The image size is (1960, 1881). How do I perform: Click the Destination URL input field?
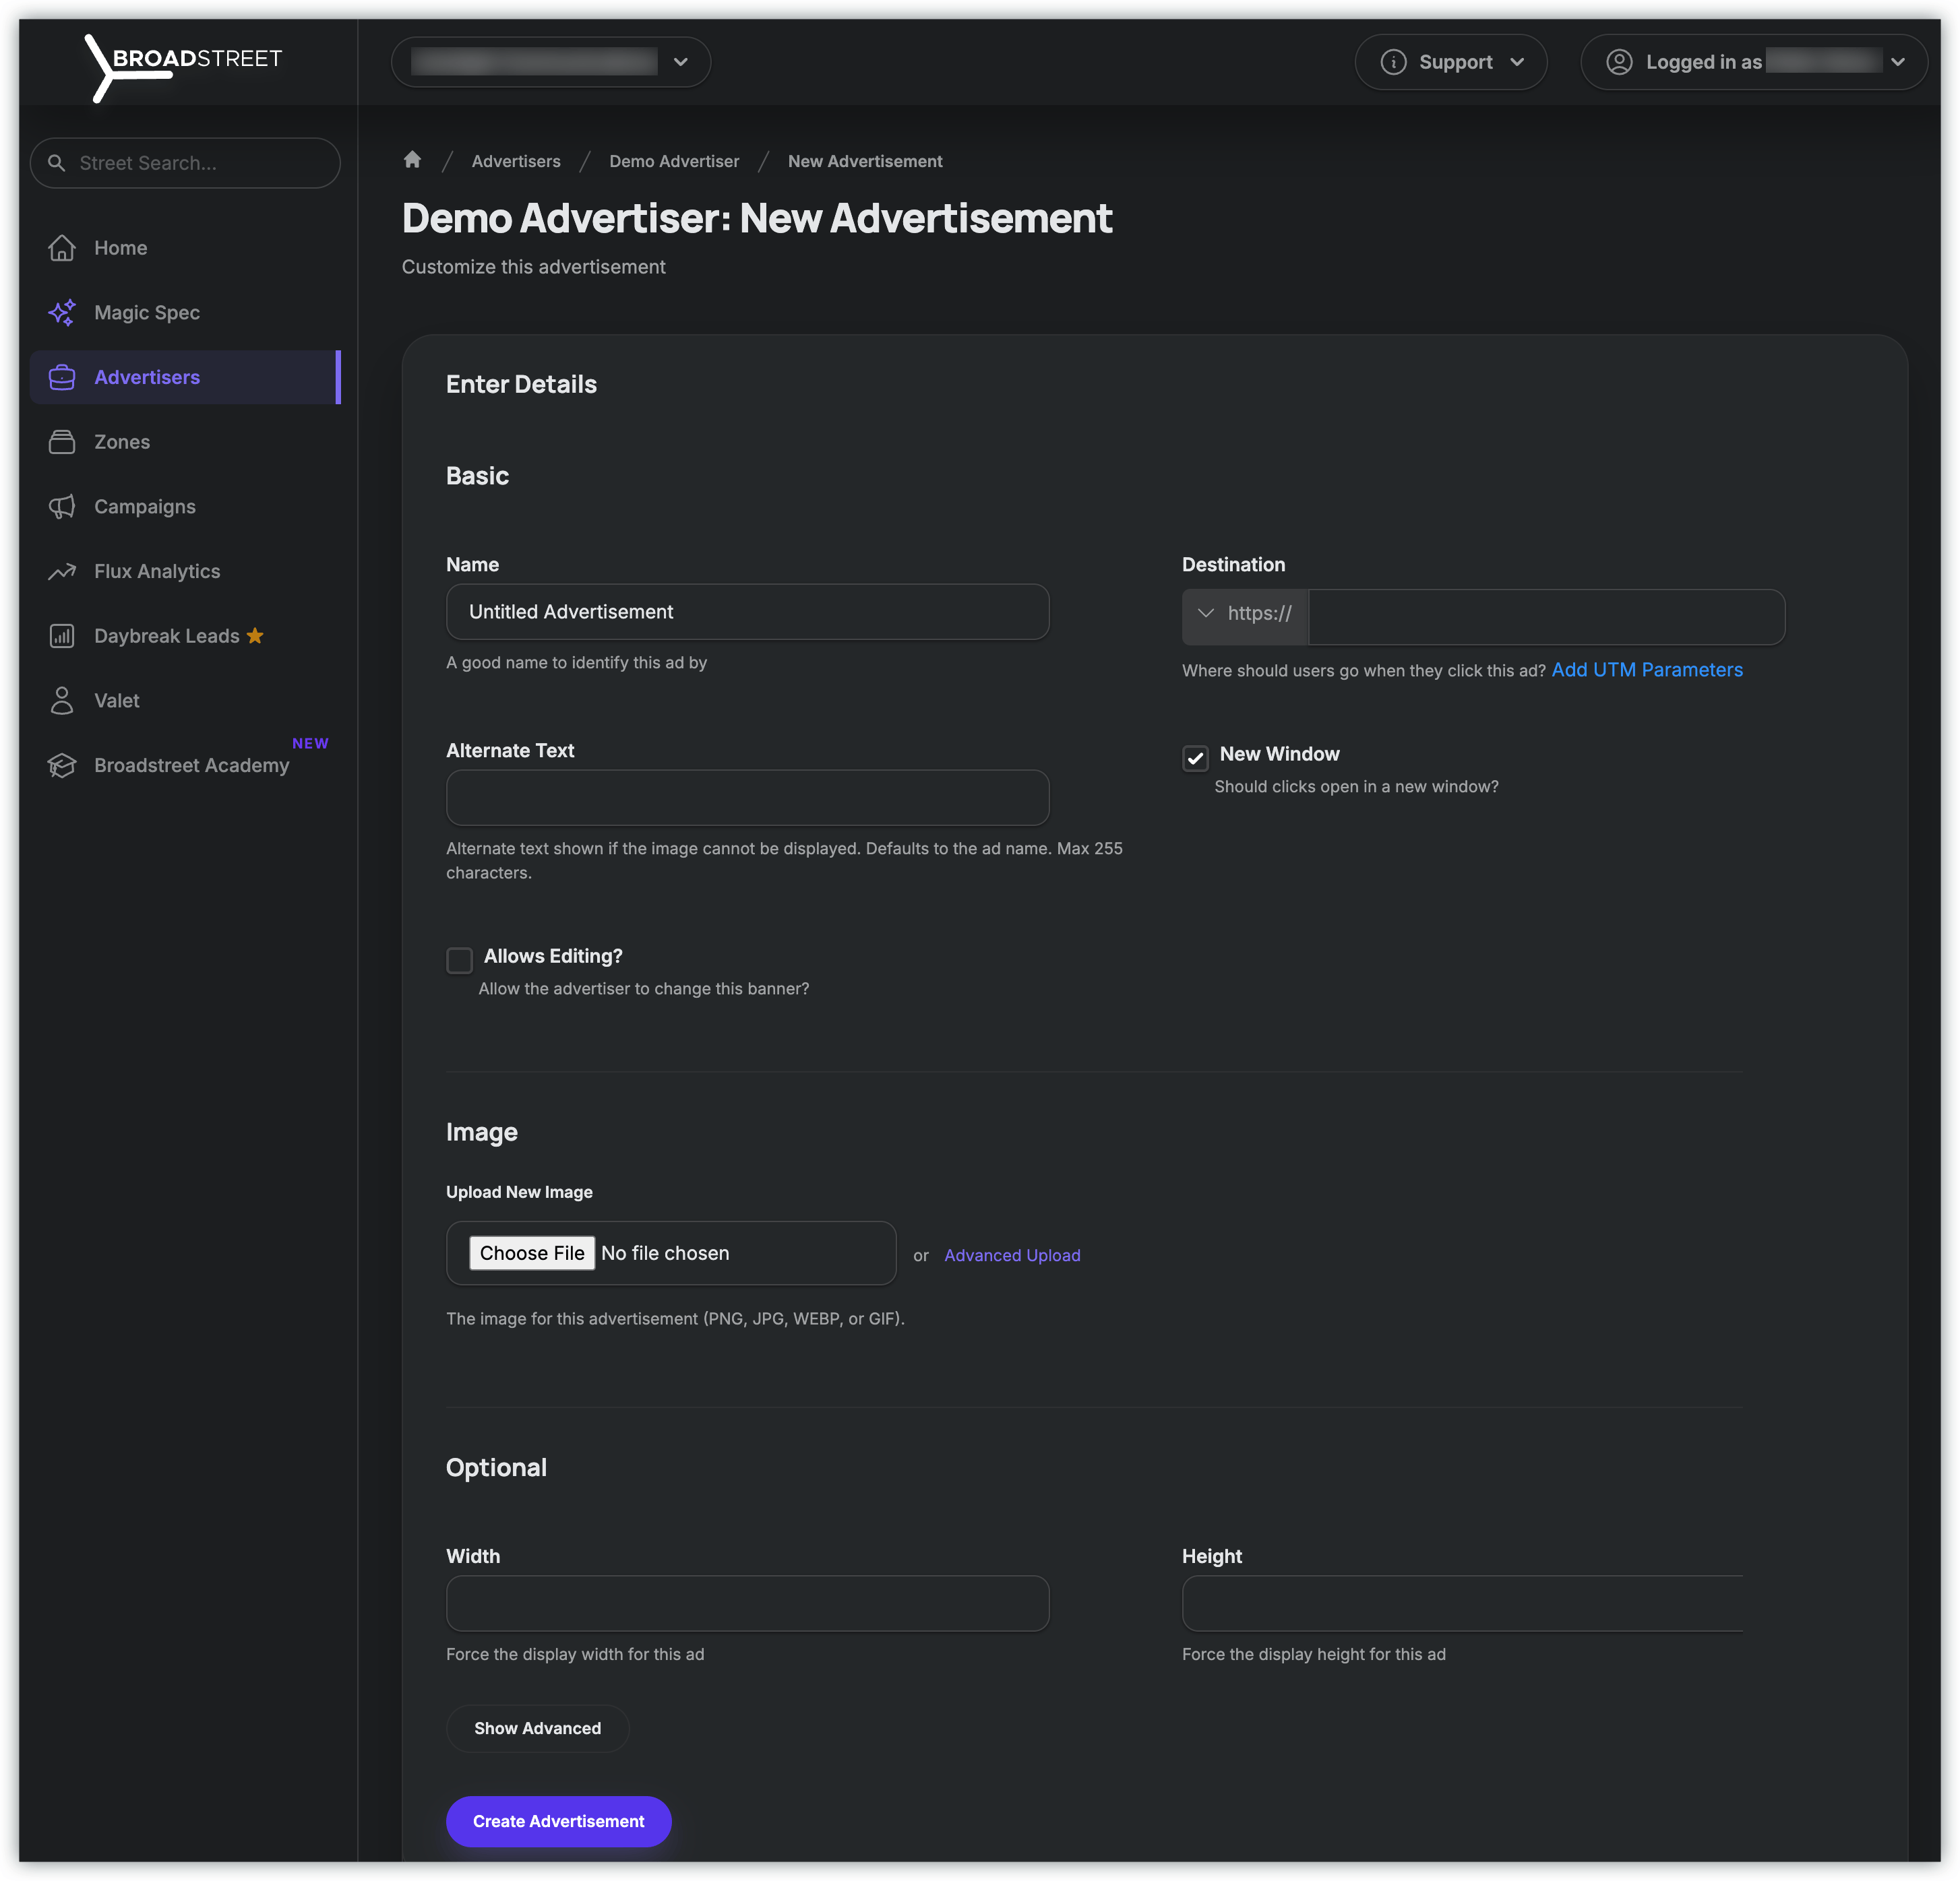[1546, 616]
